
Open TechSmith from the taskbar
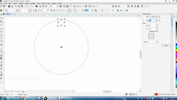tap(65, 98)
